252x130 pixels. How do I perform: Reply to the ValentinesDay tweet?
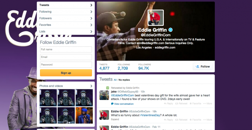169,120
